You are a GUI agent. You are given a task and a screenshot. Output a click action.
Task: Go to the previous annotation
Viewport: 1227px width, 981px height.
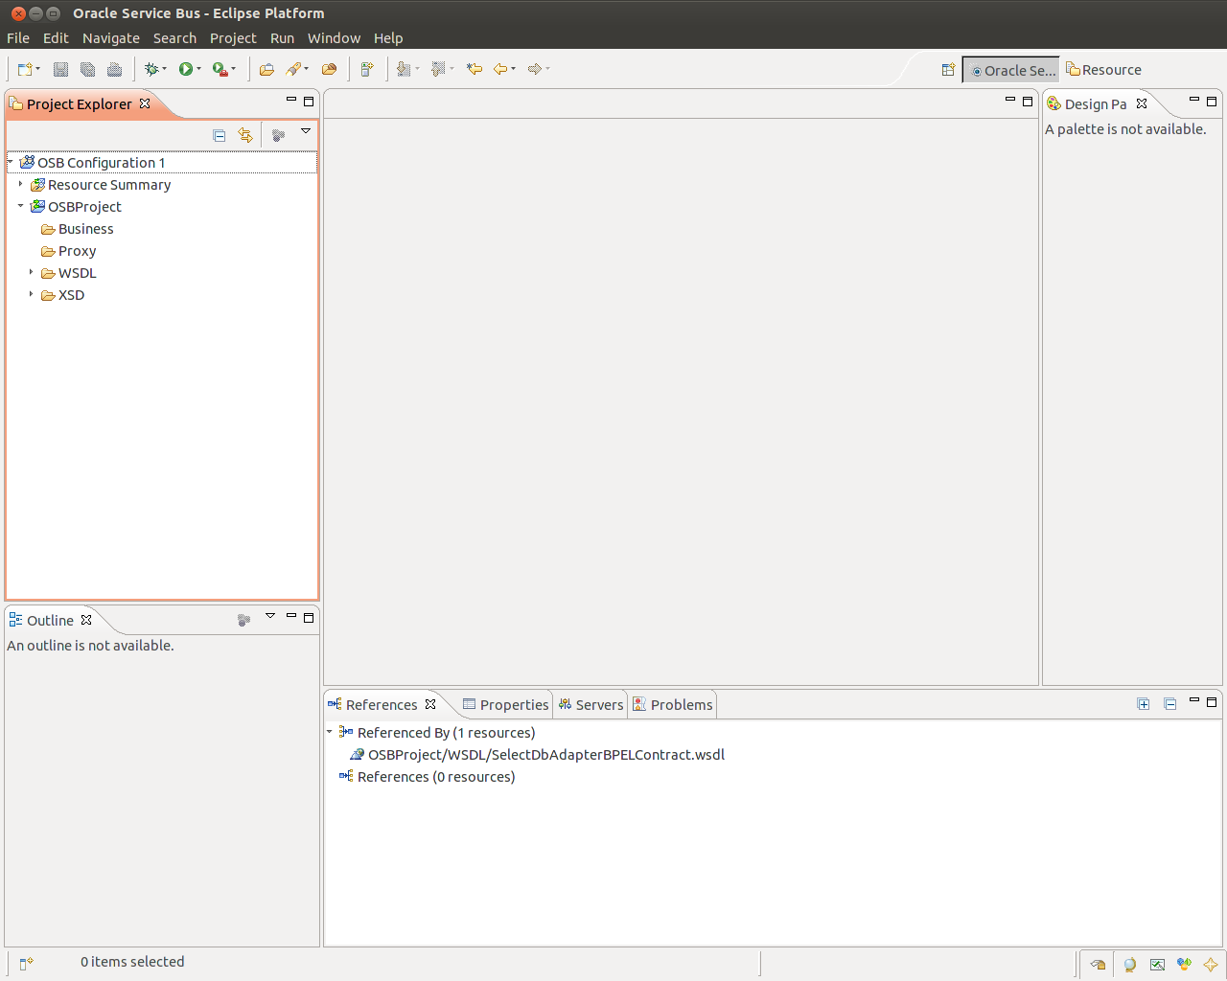pyautogui.click(x=439, y=69)
